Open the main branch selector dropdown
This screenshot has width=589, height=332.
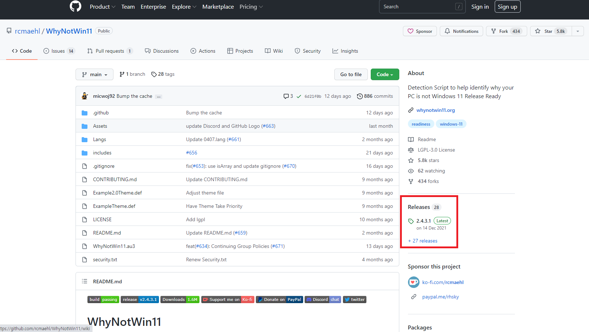94,74
